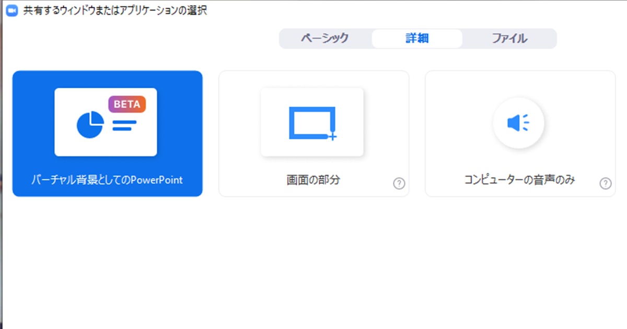Screen dimensions: 627x329
Task: Click window title 共有するウィンドウまたはアプリケーションの選択
Action: click(x=115, y=10)
